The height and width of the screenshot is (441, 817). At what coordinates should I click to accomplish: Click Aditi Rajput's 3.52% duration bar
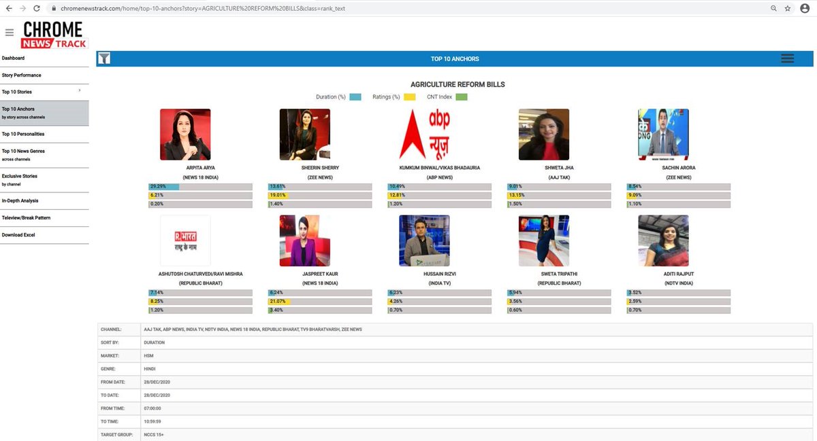click(679, 293)
